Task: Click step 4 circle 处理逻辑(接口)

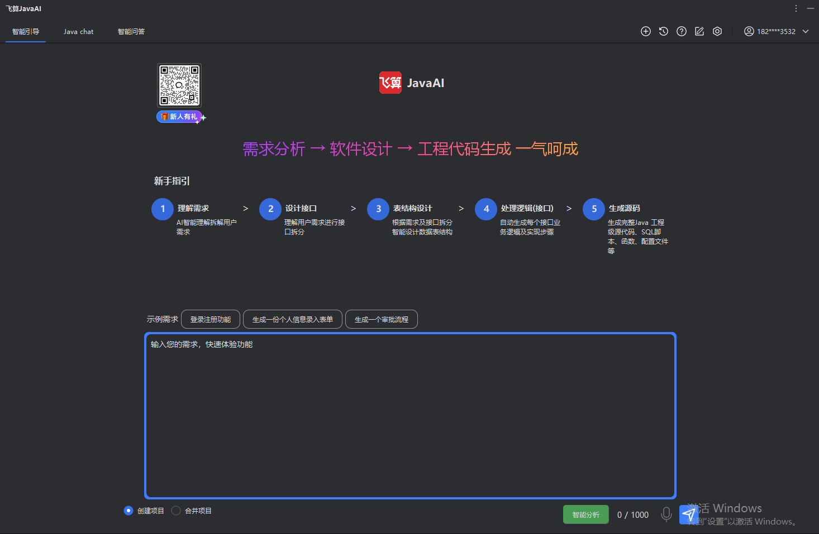Action: click(486, 209)
